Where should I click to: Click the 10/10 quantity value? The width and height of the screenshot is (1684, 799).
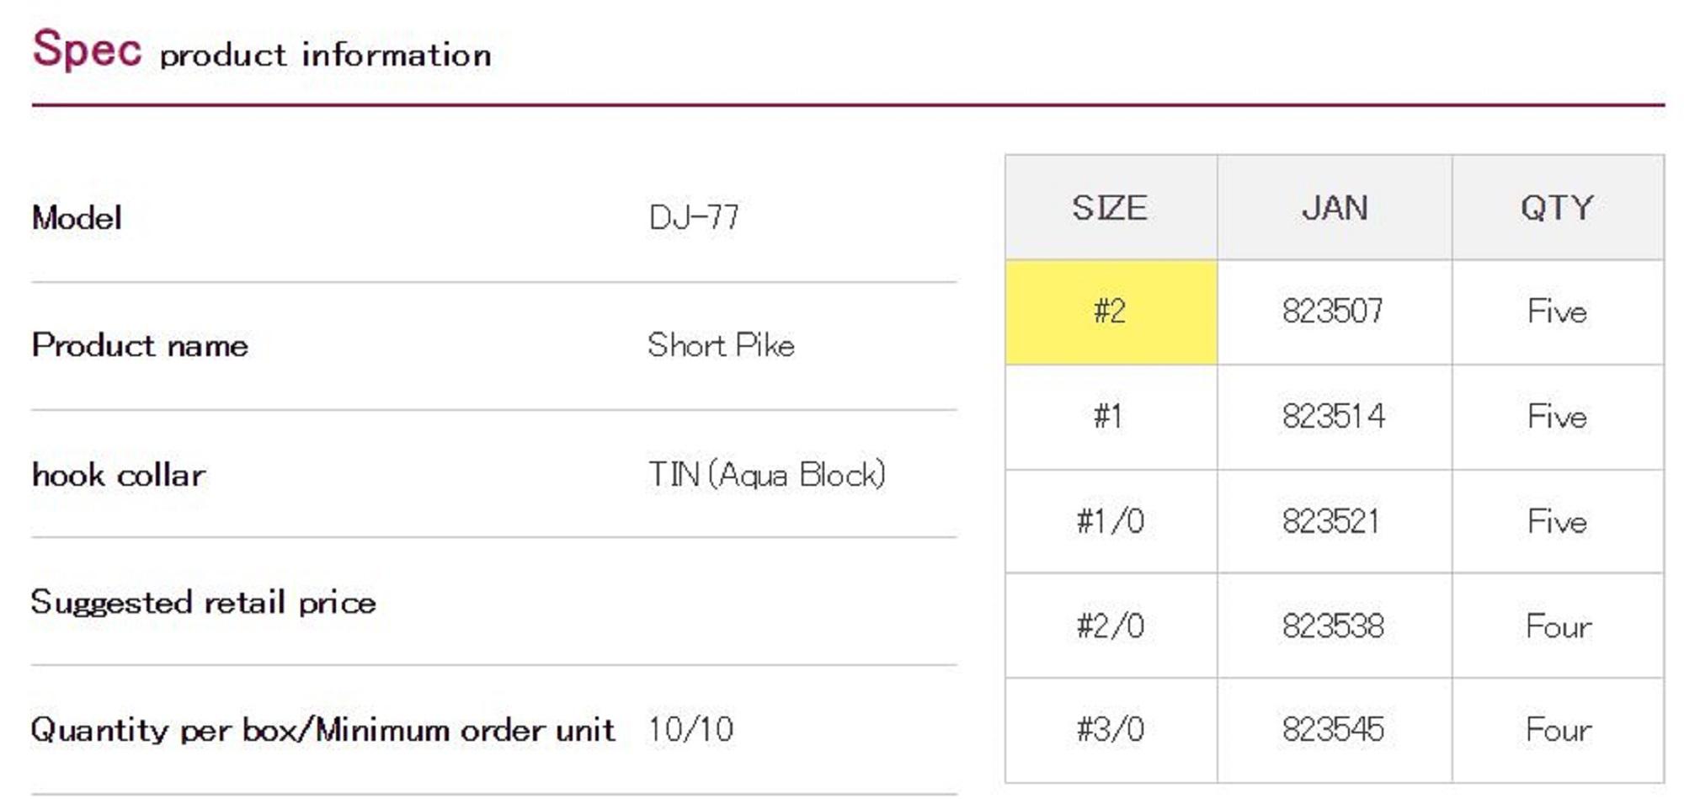pos(690,729)
